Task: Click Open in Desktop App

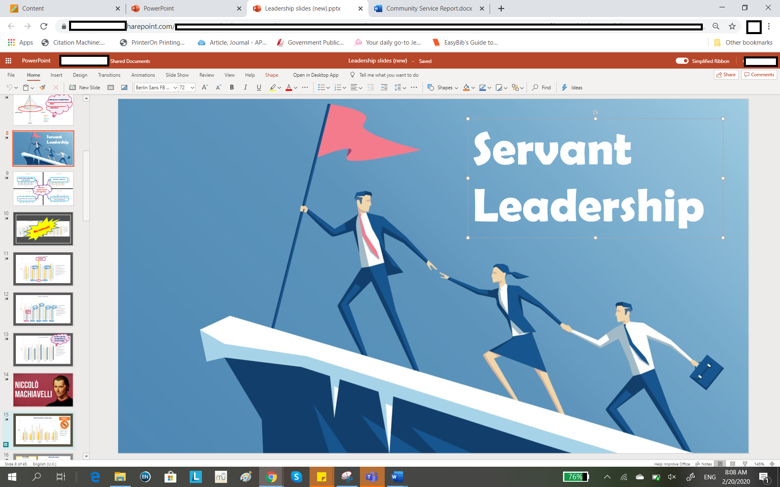Action: click(x=316, y=75)
